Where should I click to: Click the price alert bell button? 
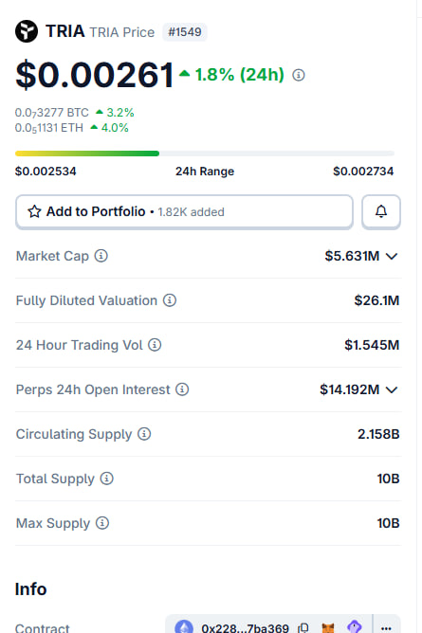pyautogui.click(x=381, y=211)
